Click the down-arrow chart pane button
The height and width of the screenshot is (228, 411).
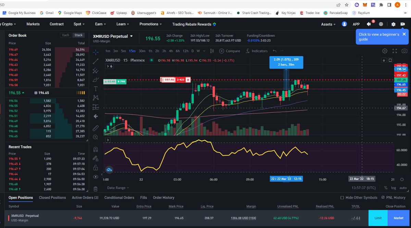tap(384, 60)
